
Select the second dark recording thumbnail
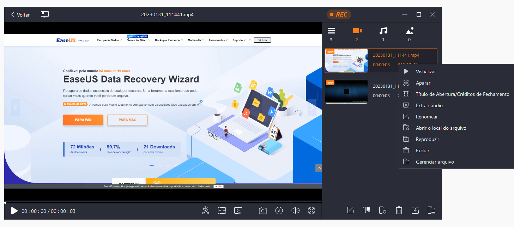tap(346, 92)
